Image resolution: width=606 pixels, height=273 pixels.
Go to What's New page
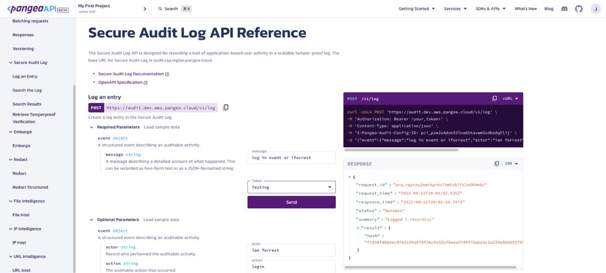click(x=526, y=9)
